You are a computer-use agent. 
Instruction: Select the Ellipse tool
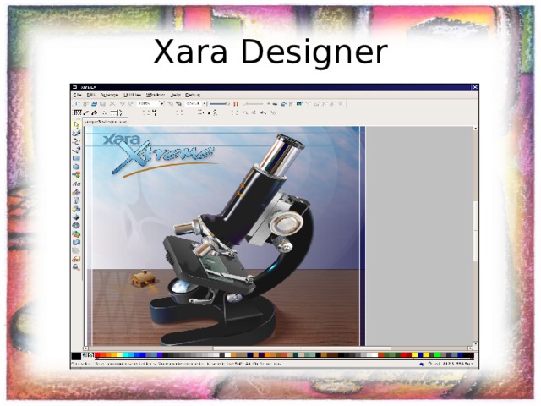pos(77,167)
